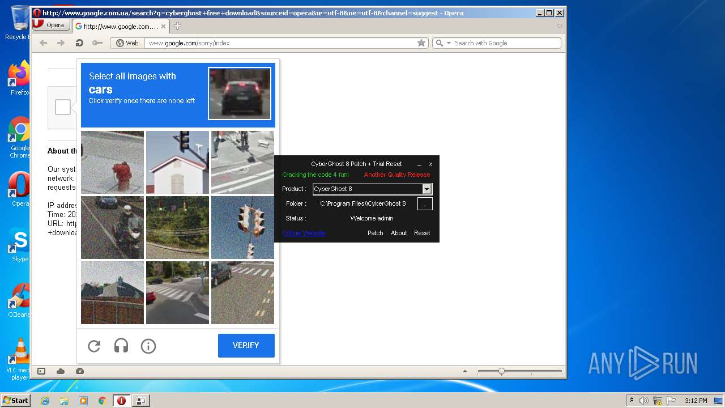Click Reset in the CyberGhost patcher
The width and height of the screenshot is (725, 408).
(x=422, y=233)
